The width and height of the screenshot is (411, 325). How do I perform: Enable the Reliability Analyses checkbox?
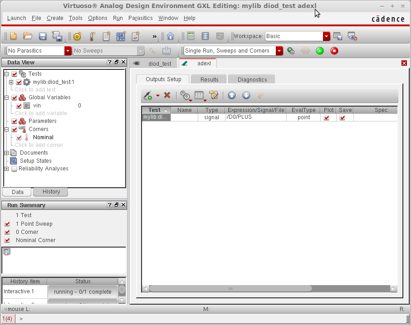(x=15, y=169)
